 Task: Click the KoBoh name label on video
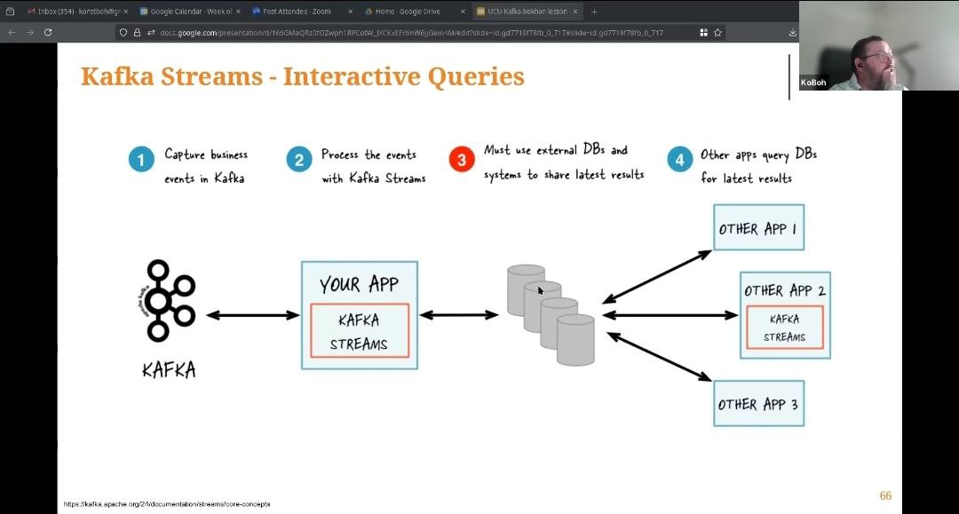click(x=813, y=83)
